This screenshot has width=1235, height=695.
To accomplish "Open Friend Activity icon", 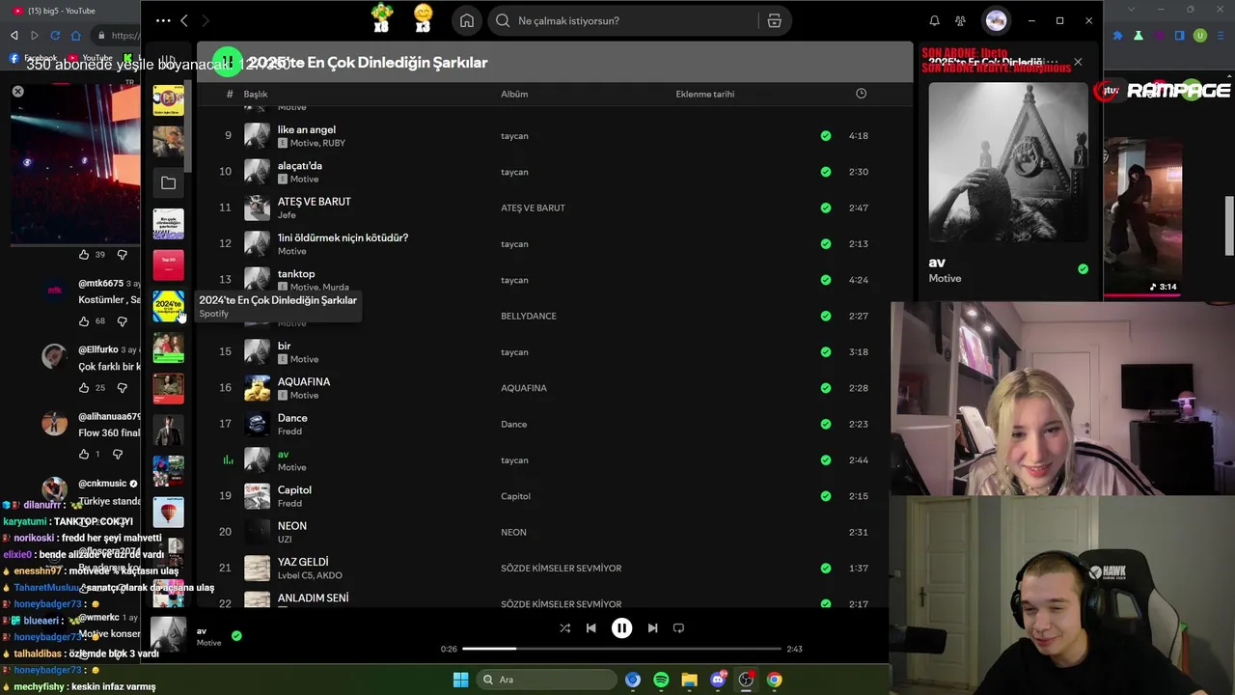I will (x=960, y=20).
